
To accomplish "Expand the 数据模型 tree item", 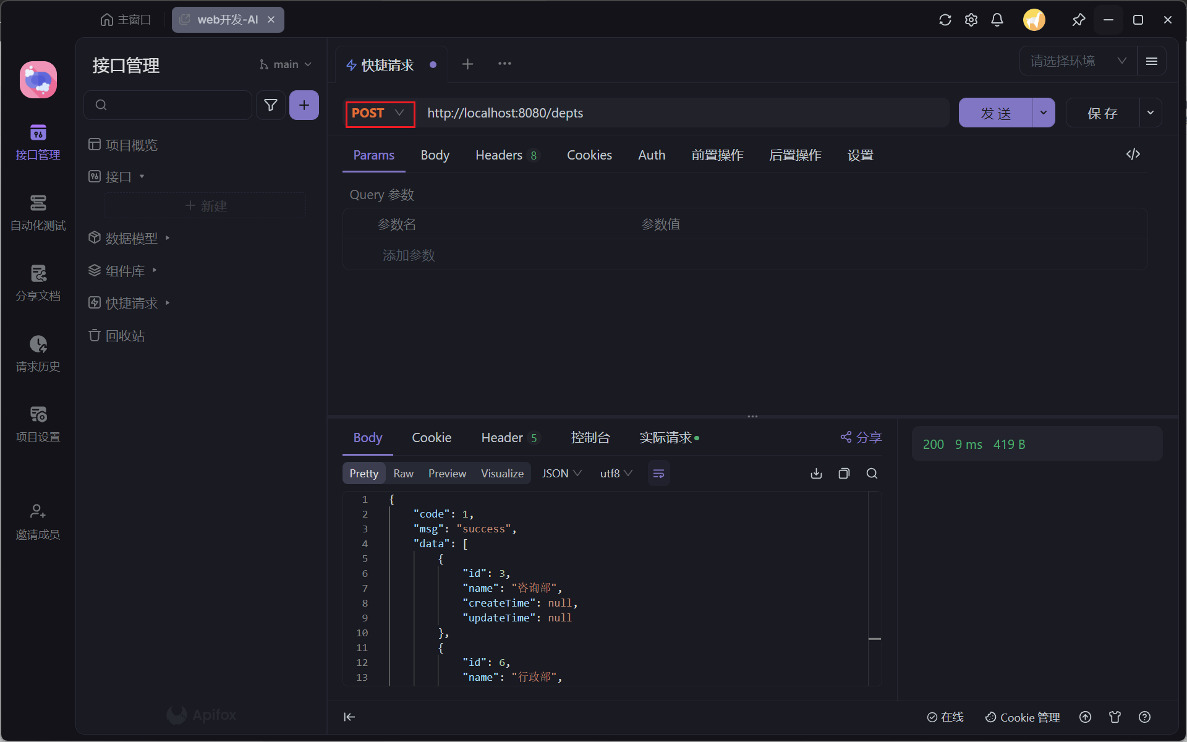I will (131, 238).
